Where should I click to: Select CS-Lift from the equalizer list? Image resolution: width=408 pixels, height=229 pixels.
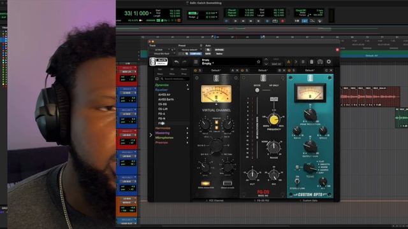pyautogui.click(x=163, y=109)
